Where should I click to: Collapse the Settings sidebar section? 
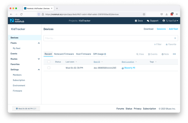click(39, 70)
